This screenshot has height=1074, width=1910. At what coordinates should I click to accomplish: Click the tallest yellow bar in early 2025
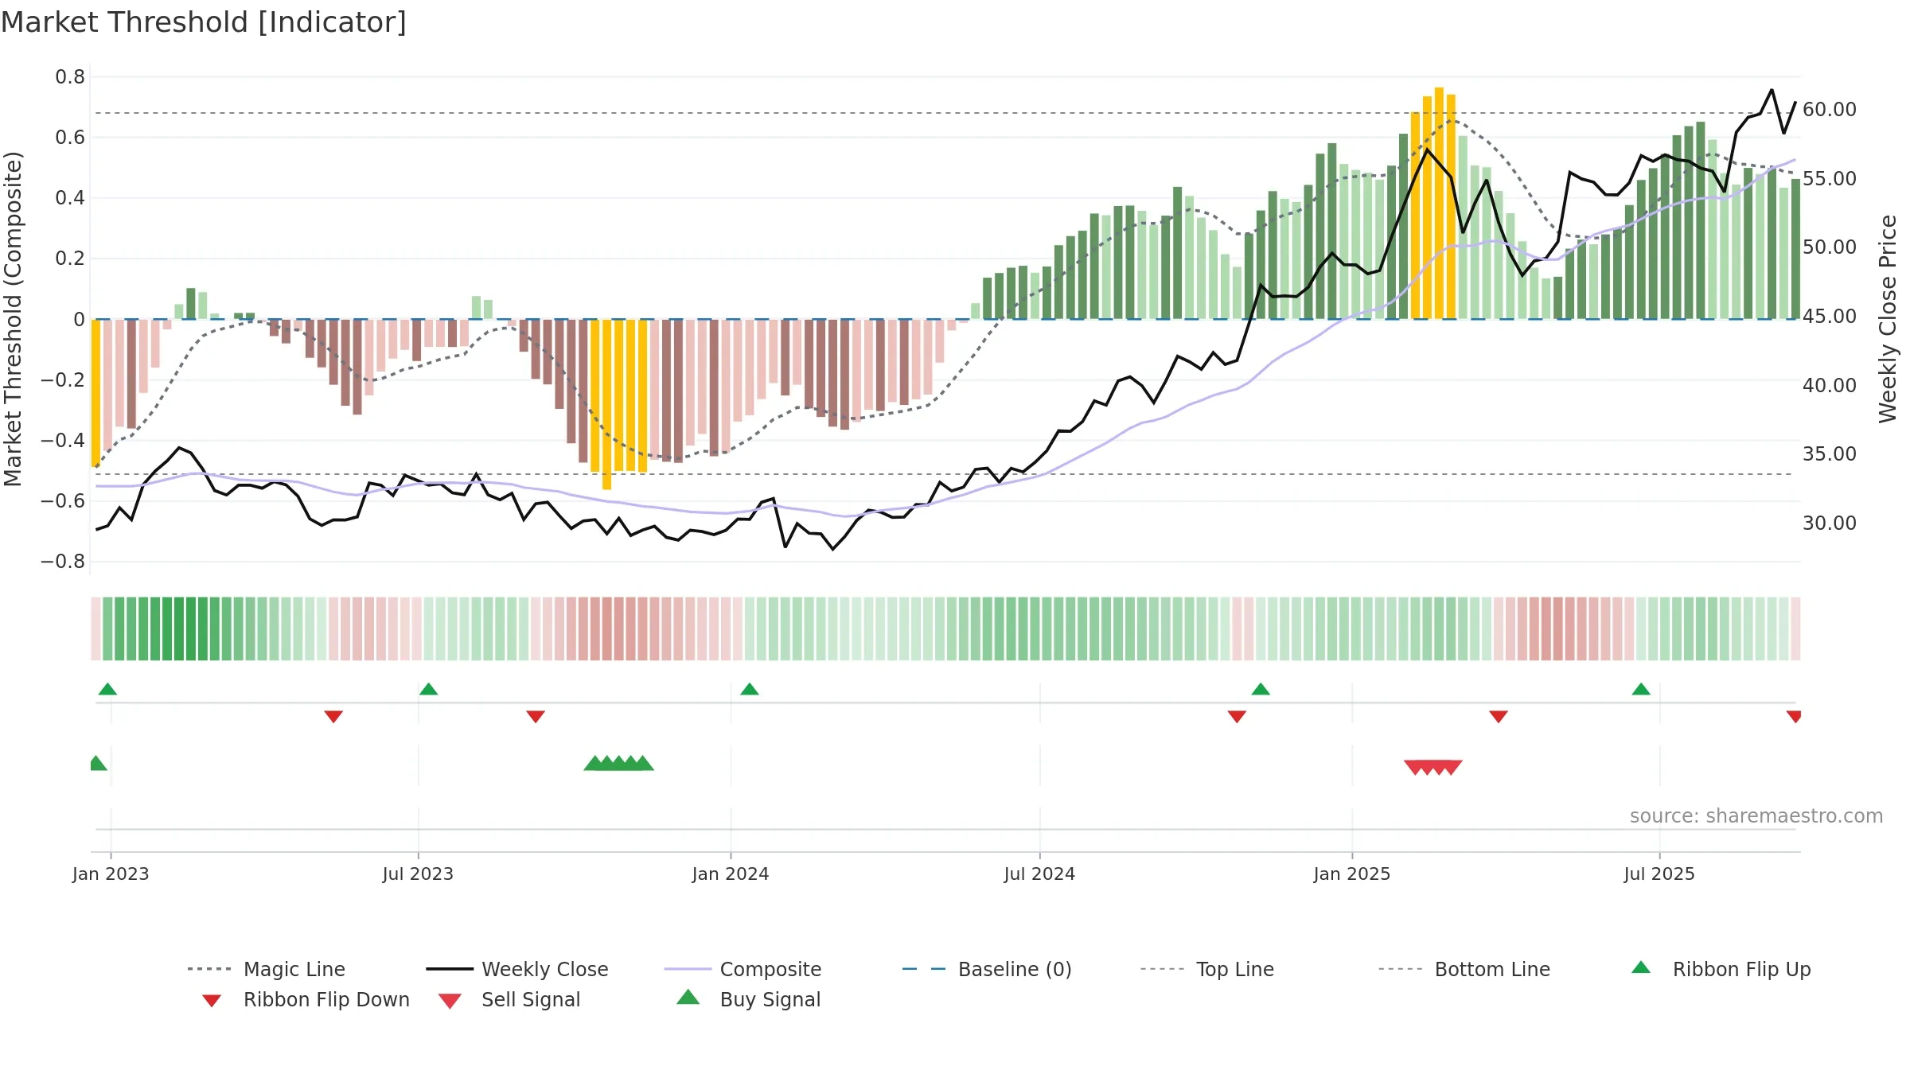click(x=1439, y=203)
